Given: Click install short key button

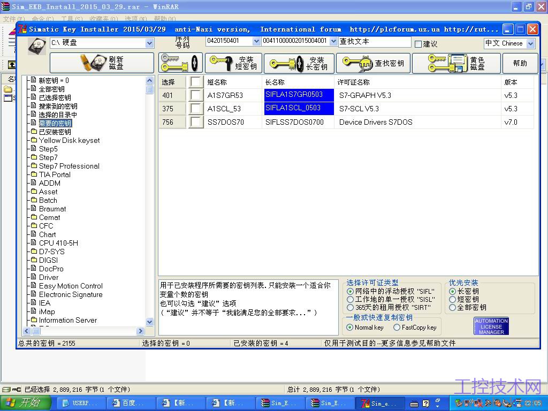Looking at the screenshot, I should coord(233,63).
